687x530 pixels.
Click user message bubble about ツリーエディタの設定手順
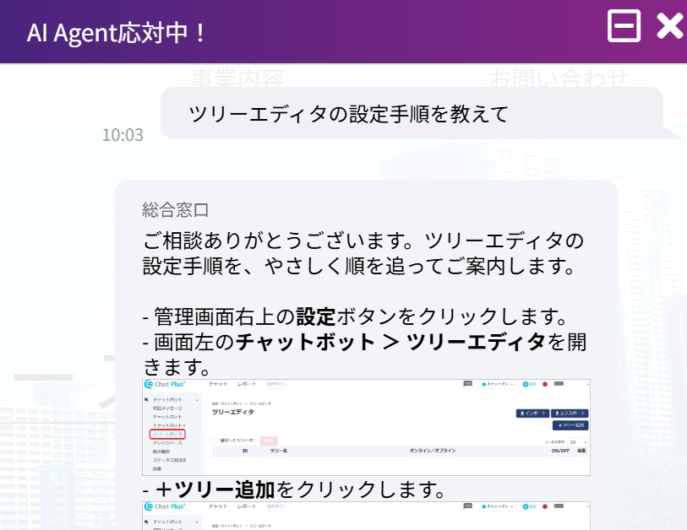pos(412,113)
